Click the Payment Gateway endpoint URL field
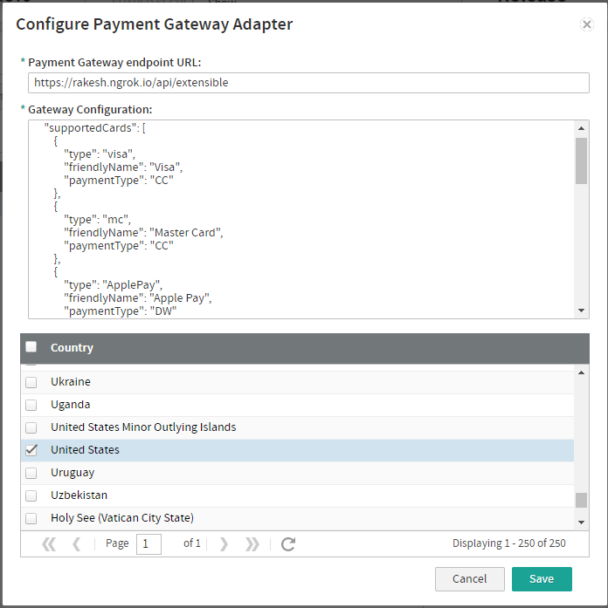The image size is (608, 608). 308,83
